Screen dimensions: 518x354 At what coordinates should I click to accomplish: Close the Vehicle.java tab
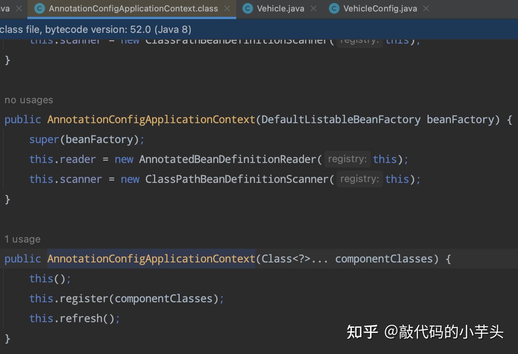[x=313, y=8]
